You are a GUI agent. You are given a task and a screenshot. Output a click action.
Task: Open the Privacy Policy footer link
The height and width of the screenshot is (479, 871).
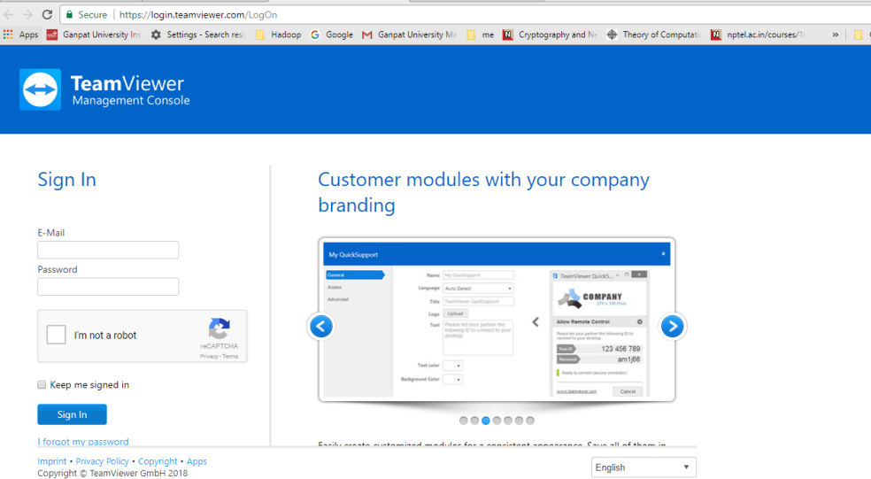pyautogui.click(x=102, y=461)
